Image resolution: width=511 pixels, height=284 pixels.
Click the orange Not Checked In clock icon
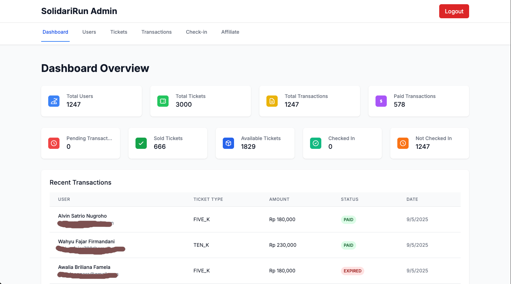pyautogui.click(x=403, y=143)
